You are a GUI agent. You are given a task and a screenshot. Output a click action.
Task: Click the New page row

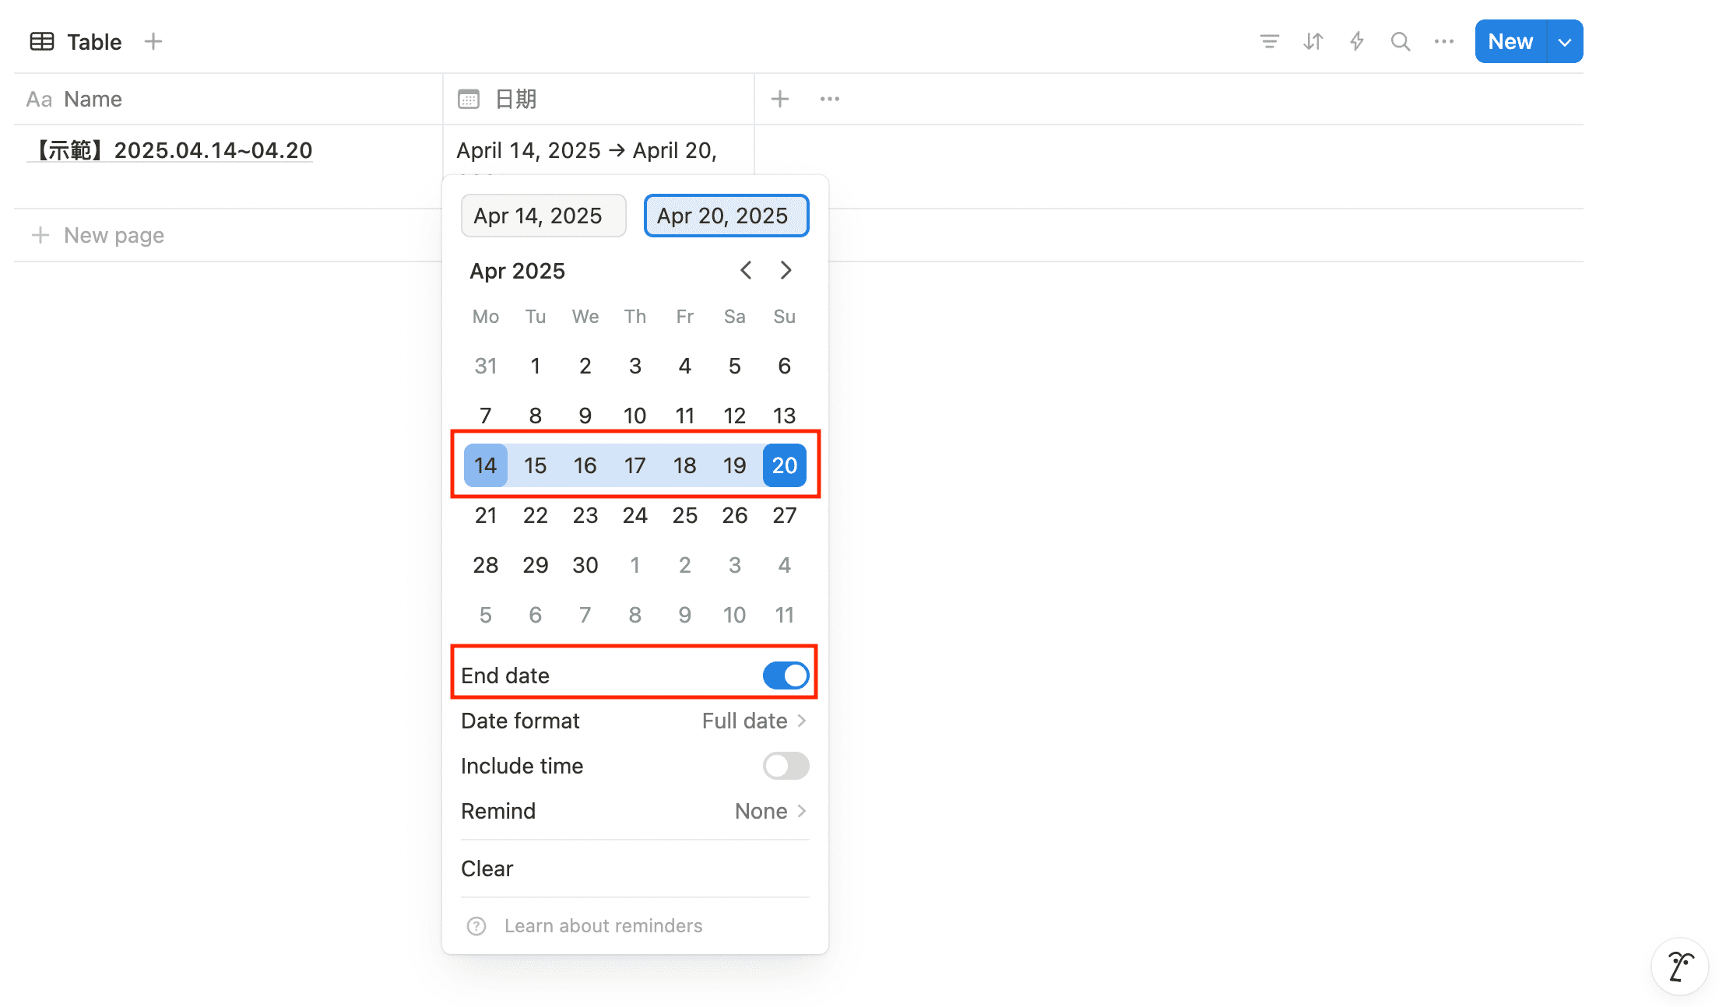[x=114, y=235]
